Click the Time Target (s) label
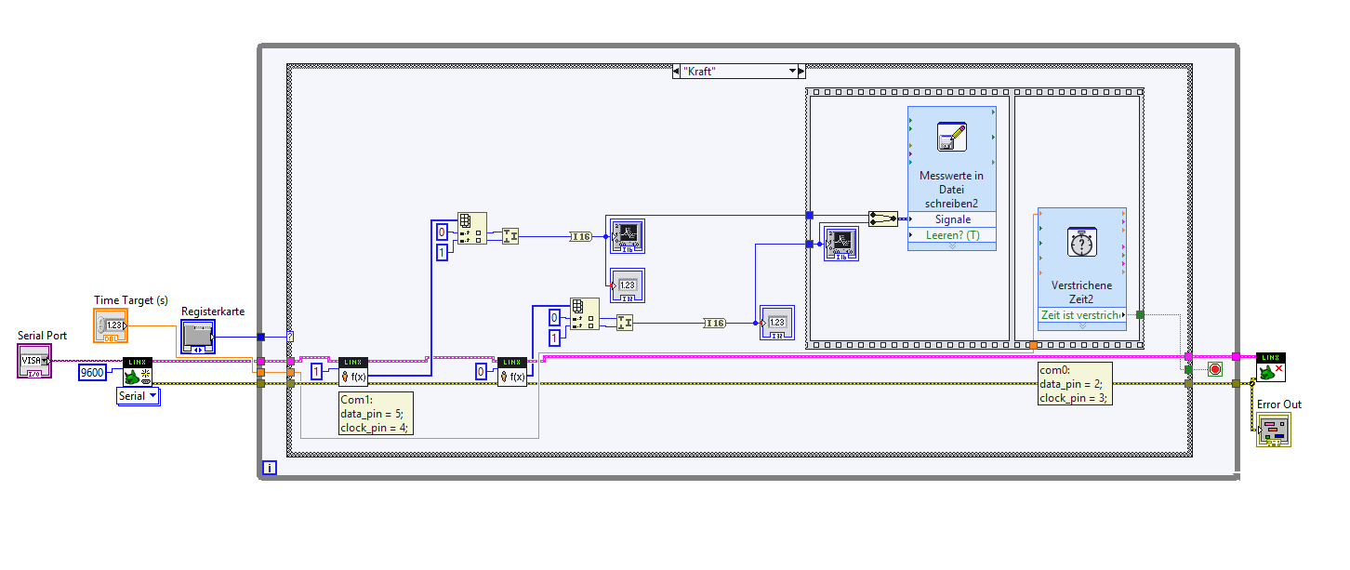This screenshot has height=570, width=1350. pos(131,299)
